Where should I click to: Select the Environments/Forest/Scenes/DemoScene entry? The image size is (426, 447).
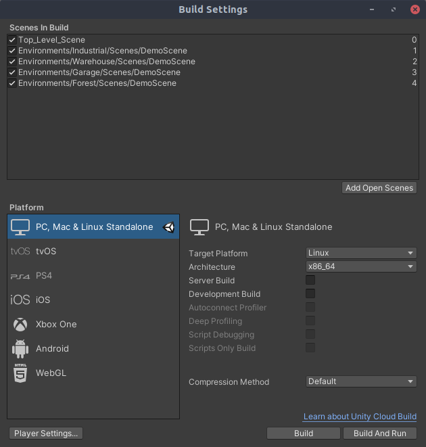pyautogui.click(x=213, y=83)
